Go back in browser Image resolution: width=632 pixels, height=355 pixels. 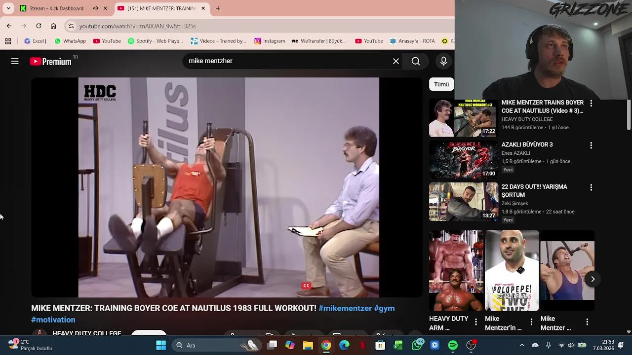tap(9, 26)
